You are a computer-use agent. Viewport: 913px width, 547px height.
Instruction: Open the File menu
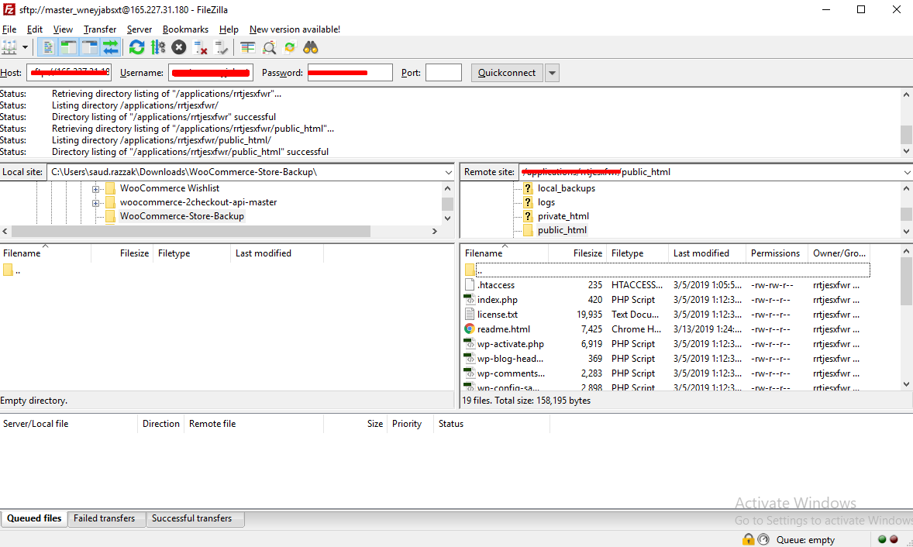click(x=9, y=29)
